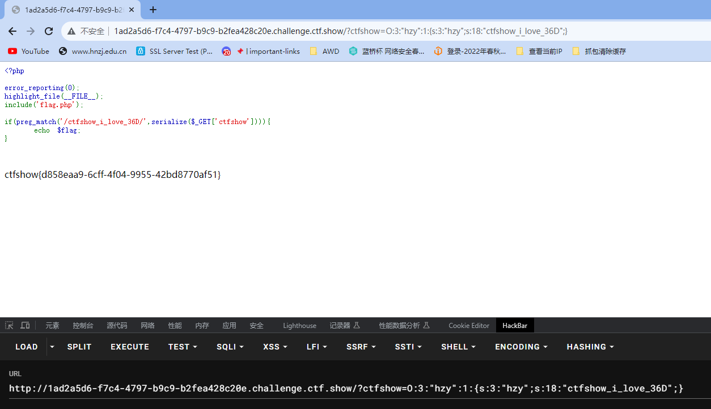Close the current browser tab

[x=132, y=10]
